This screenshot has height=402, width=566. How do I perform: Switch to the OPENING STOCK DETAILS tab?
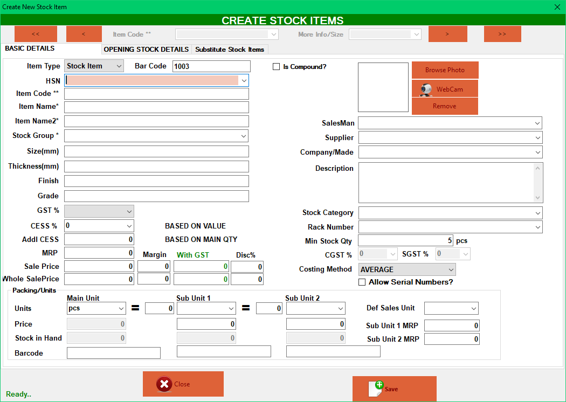(146, 48)
